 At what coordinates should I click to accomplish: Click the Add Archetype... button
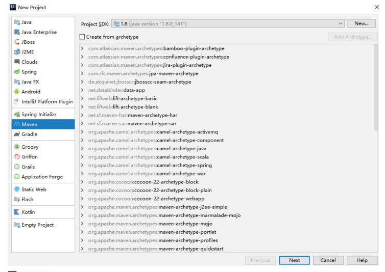(x=353, y=37)
